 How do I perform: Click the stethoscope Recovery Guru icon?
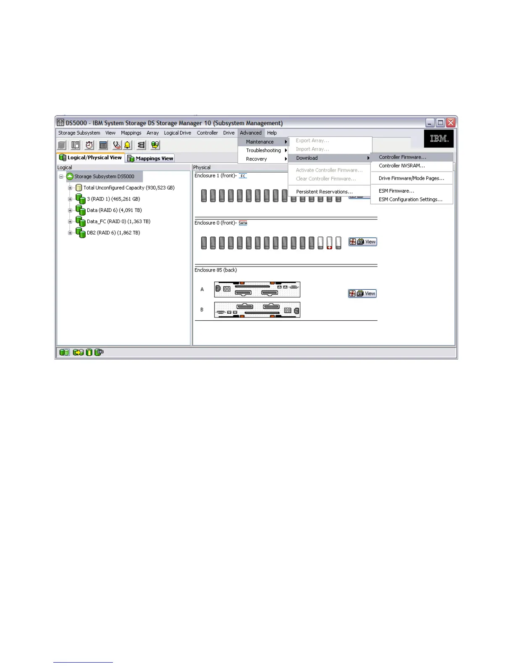(x=117, y=145)
